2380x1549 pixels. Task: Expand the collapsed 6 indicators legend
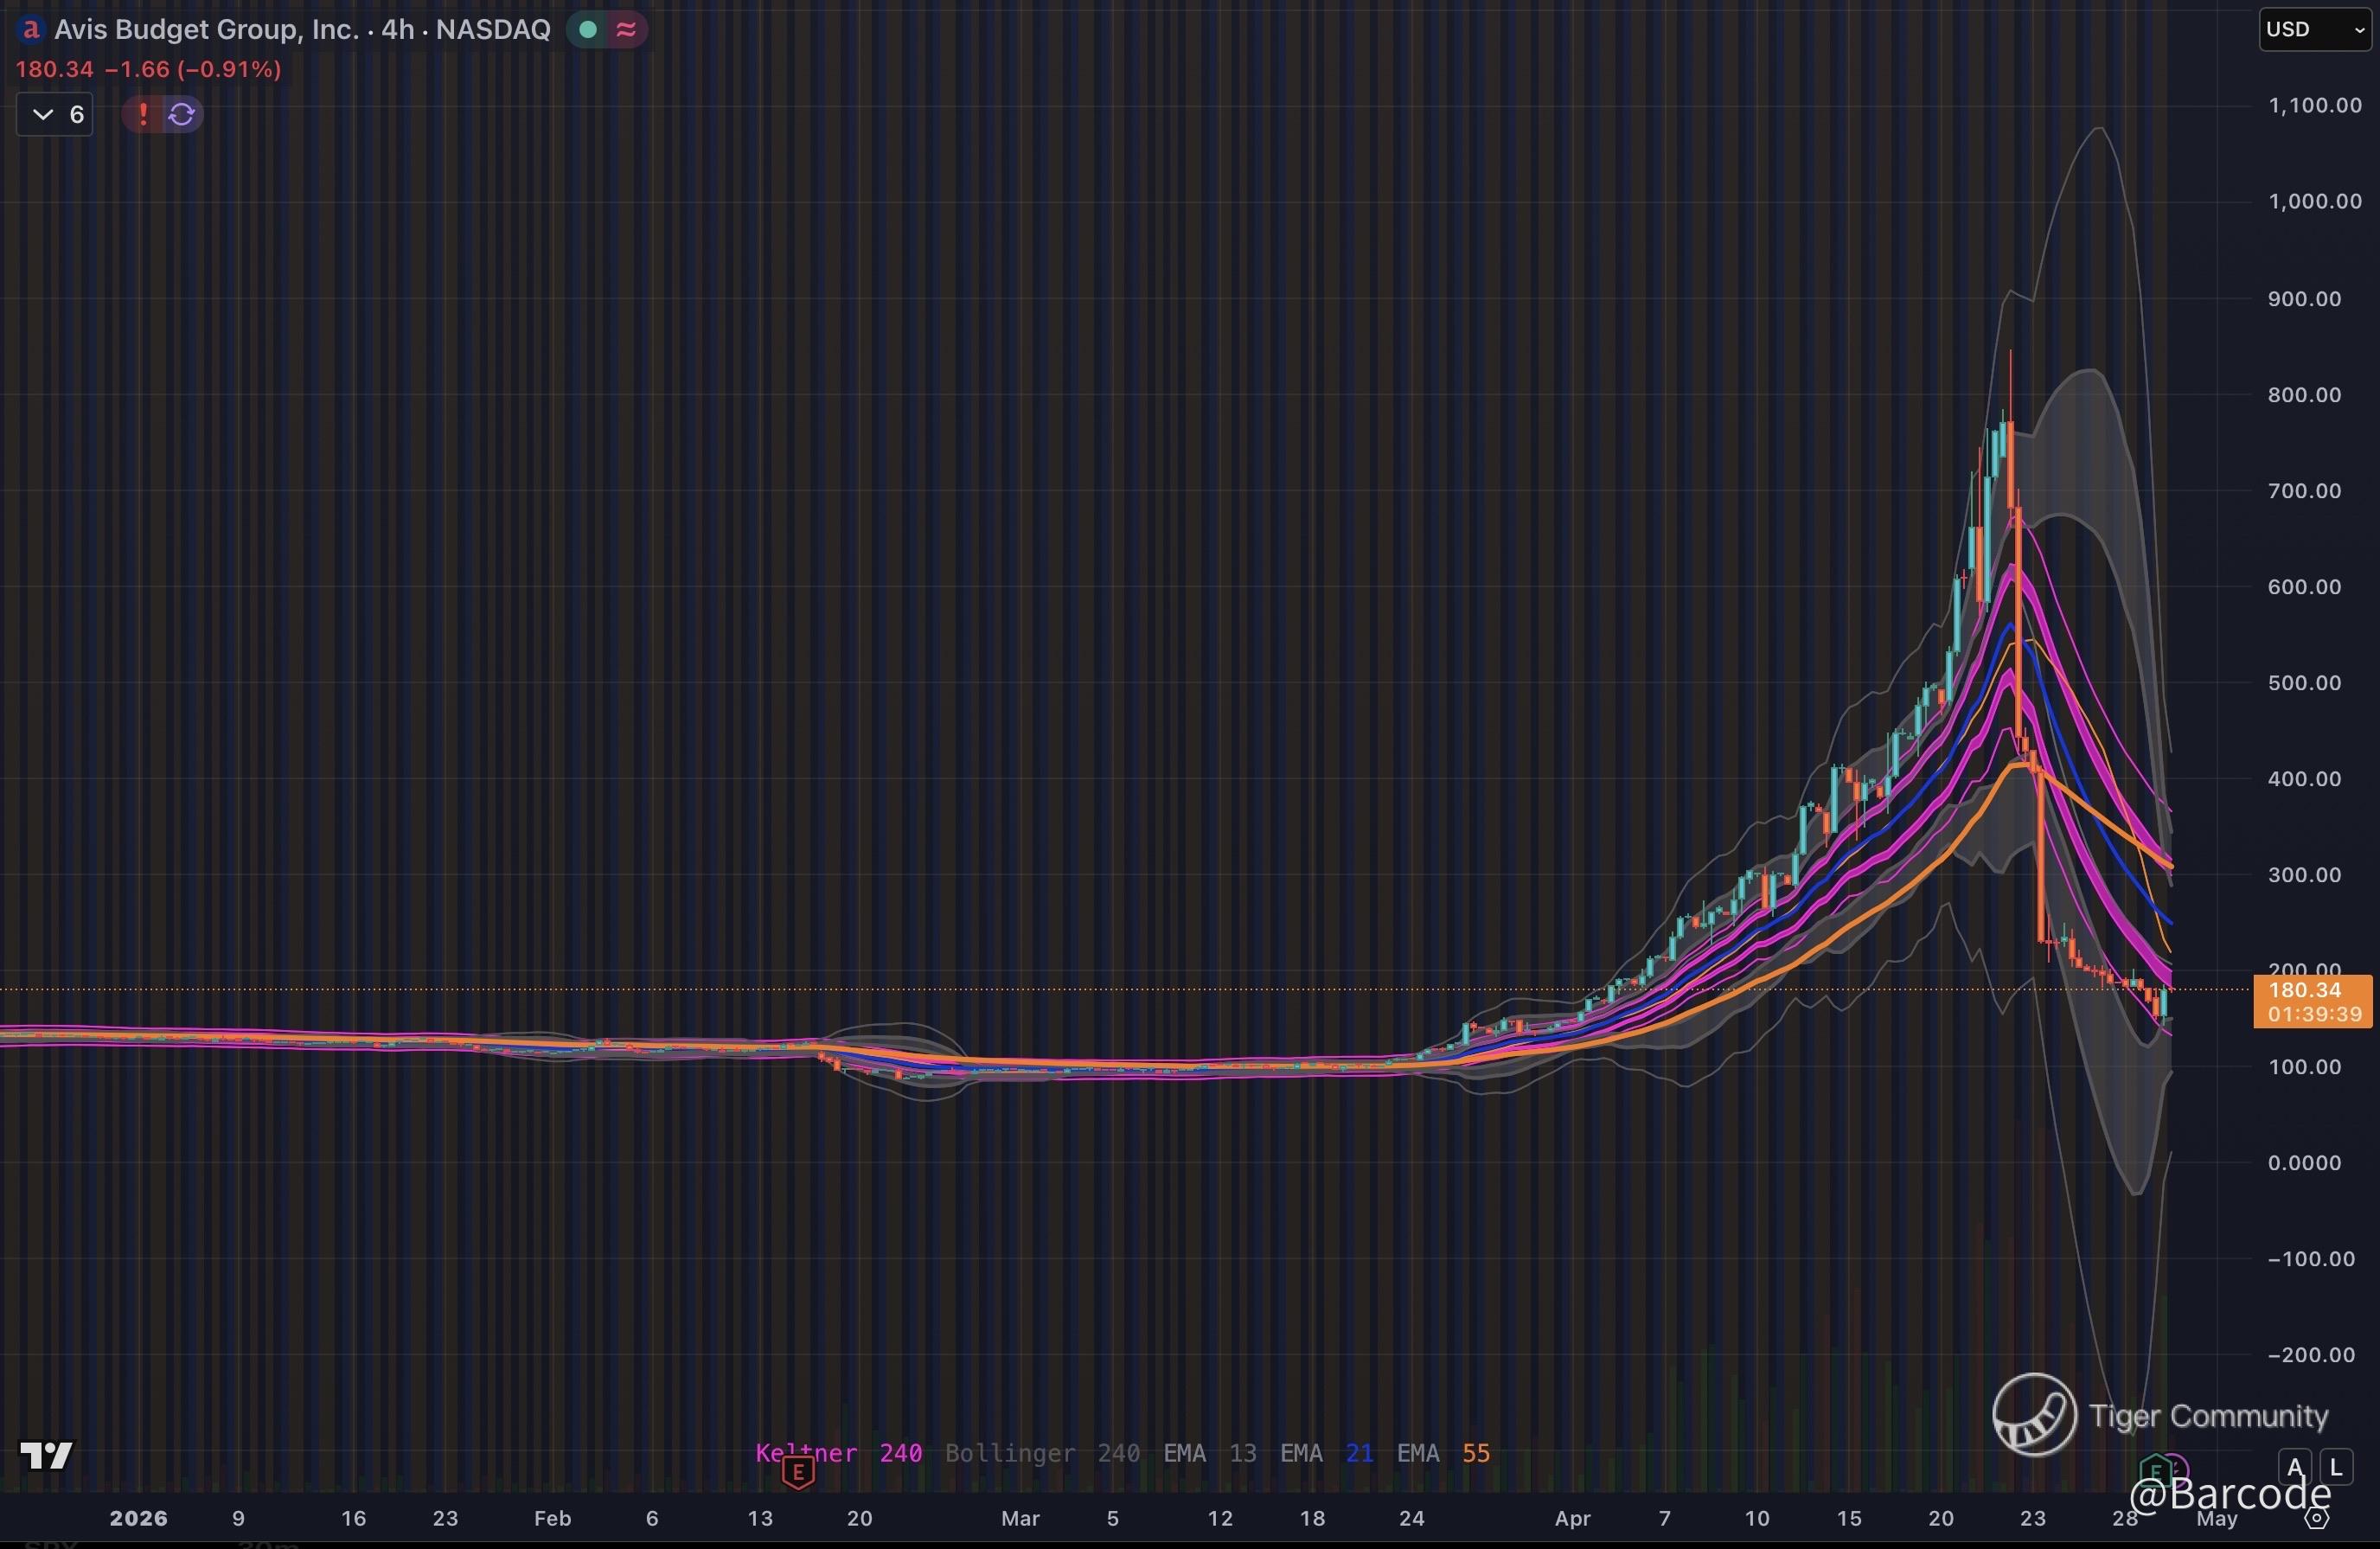click(56, 114)
